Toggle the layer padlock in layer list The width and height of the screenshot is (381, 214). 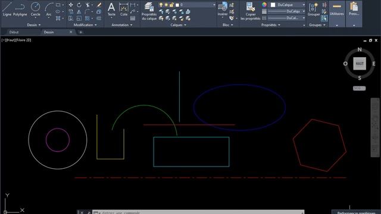(171, 5)
